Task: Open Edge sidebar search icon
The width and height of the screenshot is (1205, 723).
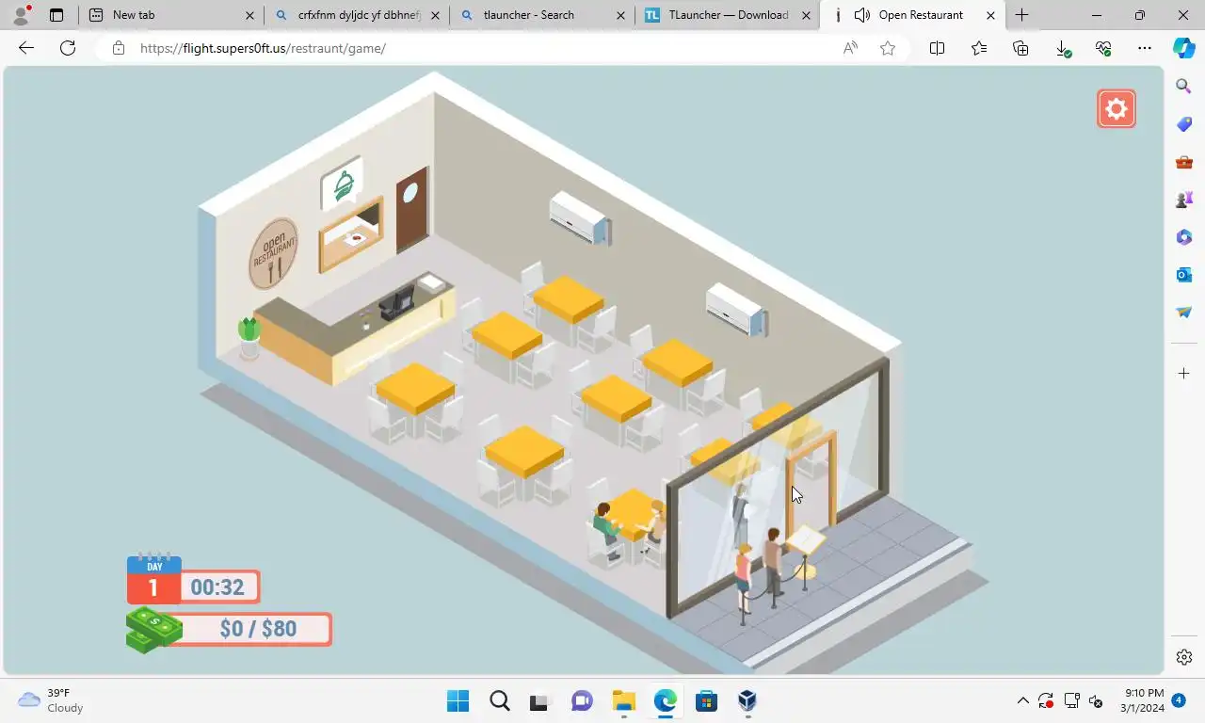Action: [1184, 87]
